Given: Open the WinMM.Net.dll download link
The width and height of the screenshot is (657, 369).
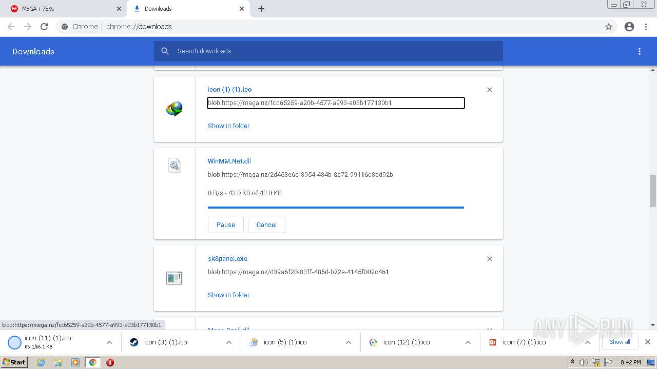Looking at the screenshot, I should click(229, 161).
